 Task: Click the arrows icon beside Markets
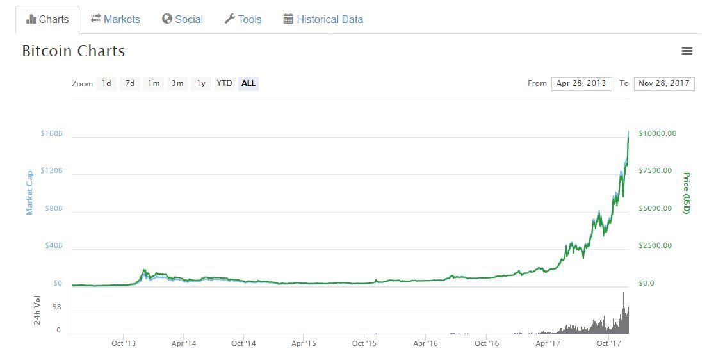click(95, 19)
